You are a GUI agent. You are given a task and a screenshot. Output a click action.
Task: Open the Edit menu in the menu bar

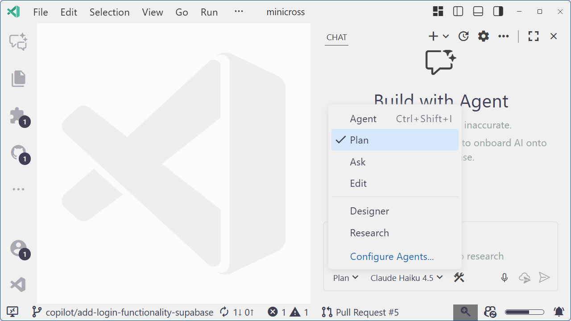point(69,12)
